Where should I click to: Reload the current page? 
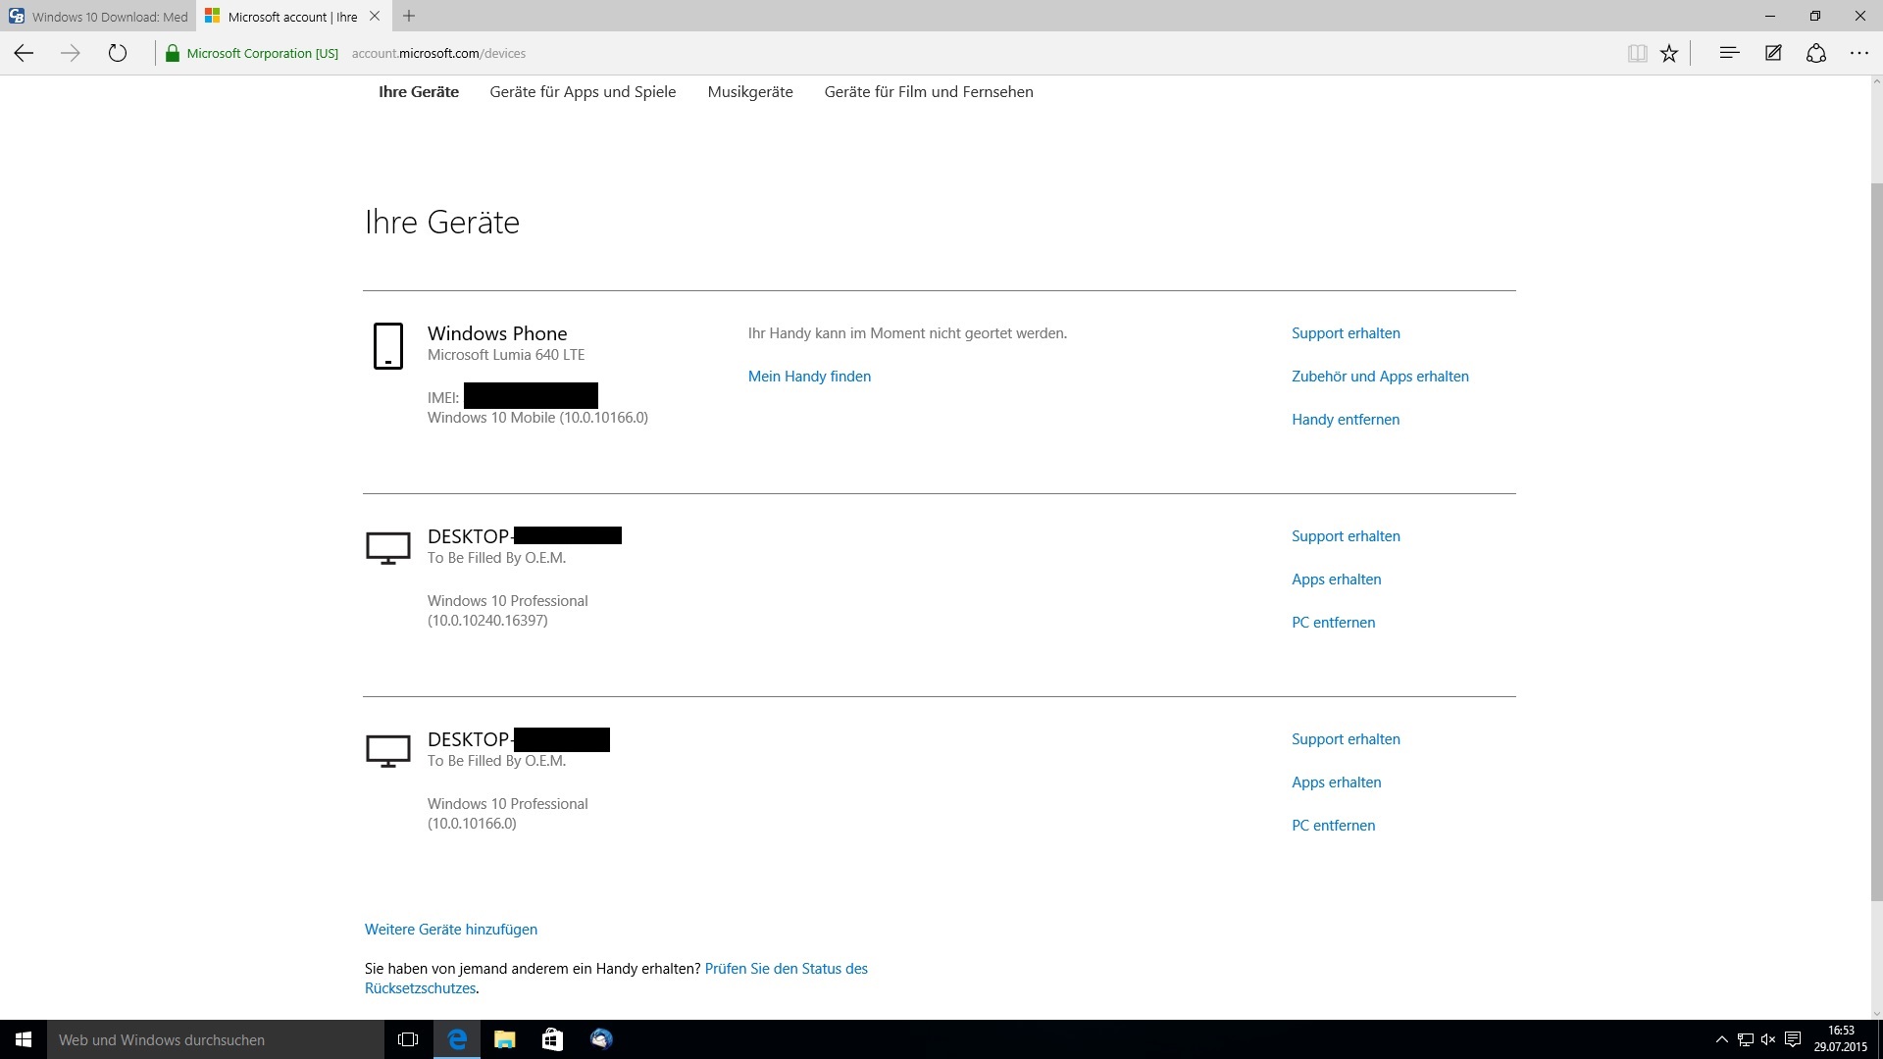(x=118, y=53)
